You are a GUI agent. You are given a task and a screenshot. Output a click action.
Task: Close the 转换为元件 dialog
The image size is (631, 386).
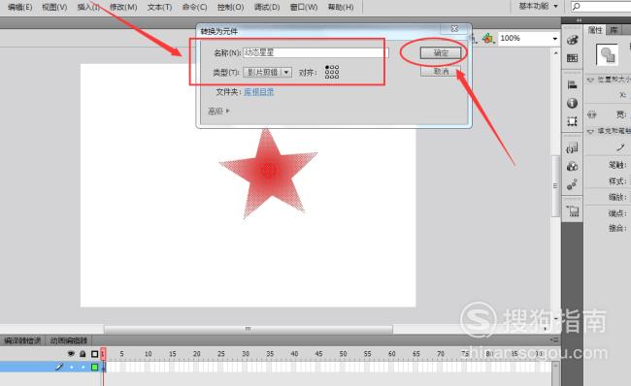coord(454,28)
